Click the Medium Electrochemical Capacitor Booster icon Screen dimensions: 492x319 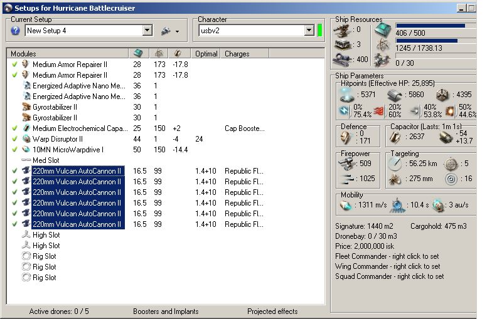point(26,128)
